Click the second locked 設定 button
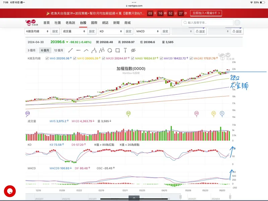 237,31
